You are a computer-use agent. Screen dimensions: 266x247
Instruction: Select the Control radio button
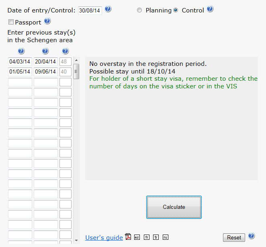176,10
